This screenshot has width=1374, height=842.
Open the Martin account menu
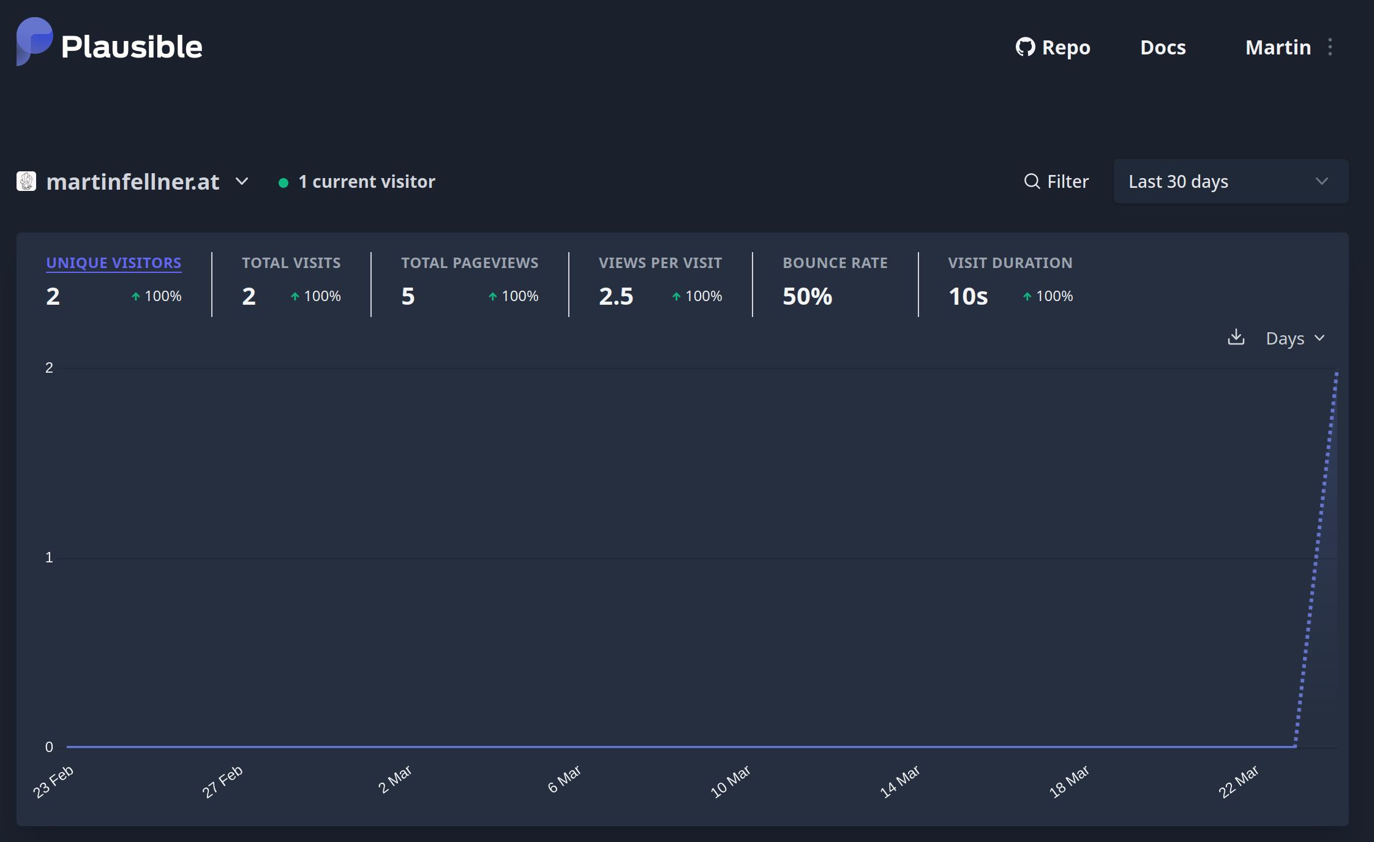click(1278, 47)
